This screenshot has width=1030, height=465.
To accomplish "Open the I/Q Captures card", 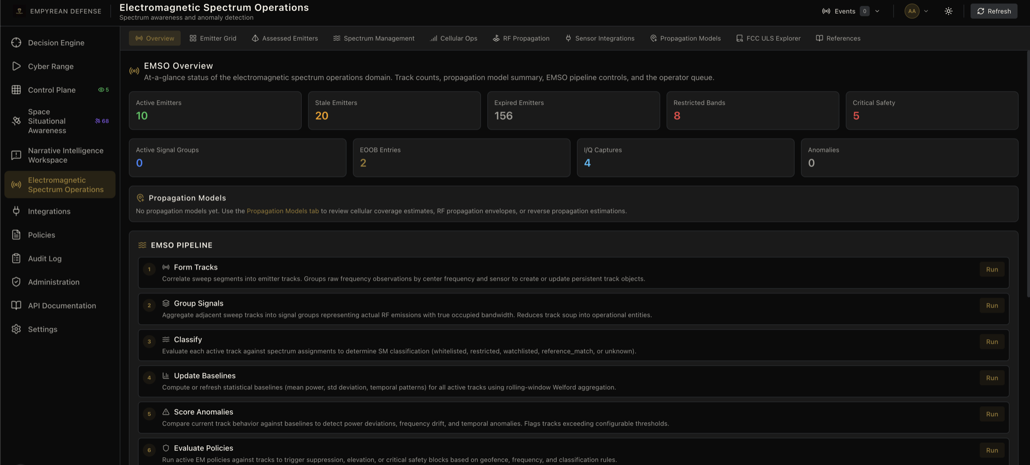I will [685, 158].
